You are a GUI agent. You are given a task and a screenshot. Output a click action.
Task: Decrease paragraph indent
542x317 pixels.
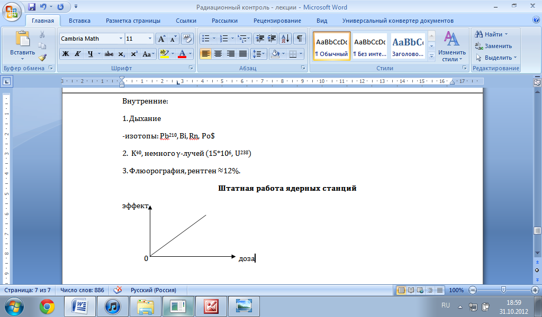259,38
